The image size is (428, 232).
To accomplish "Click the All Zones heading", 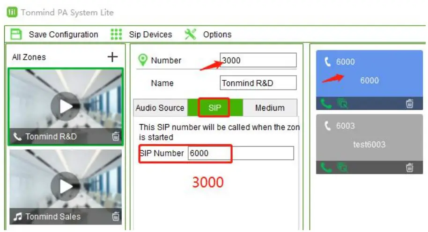I will pos(29,57).
